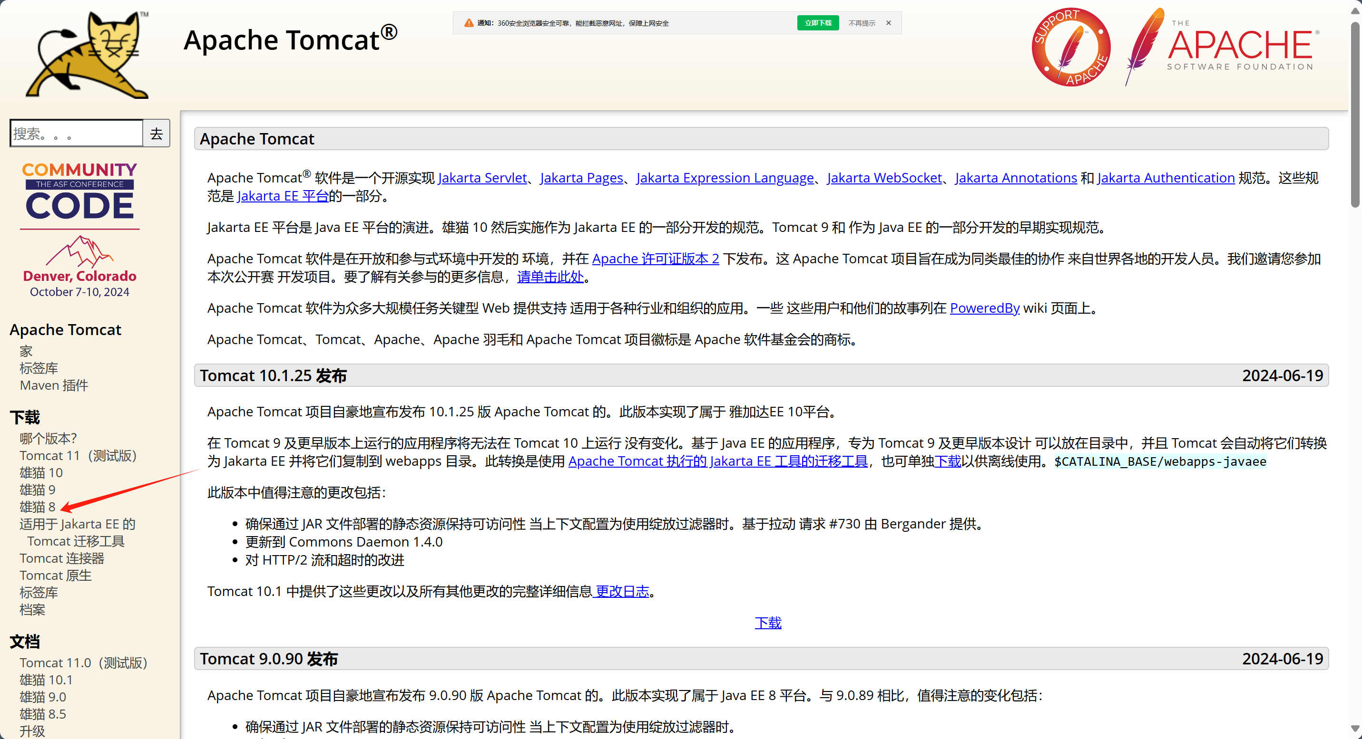This screenshot has width=1362, height=739.
Task: Open the Jakarta Servlet link
Action: pyautogui.click(x=482, y=177)
